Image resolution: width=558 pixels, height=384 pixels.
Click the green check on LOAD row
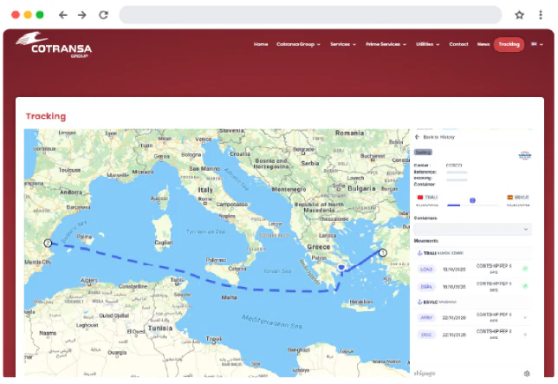[x=525, y=269]
